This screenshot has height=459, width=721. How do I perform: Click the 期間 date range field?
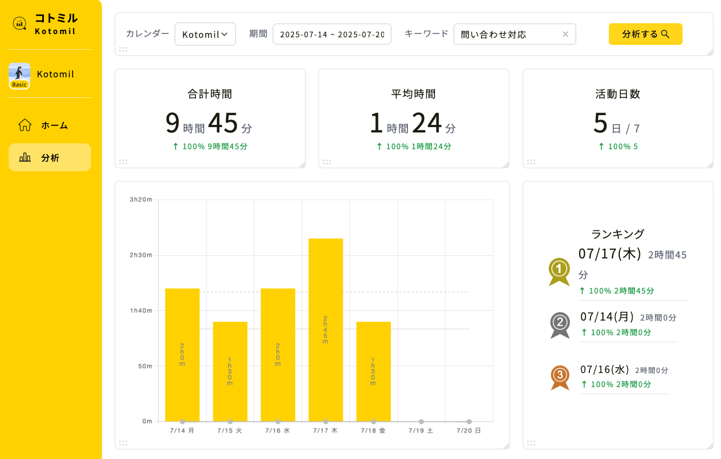point(332,34)
